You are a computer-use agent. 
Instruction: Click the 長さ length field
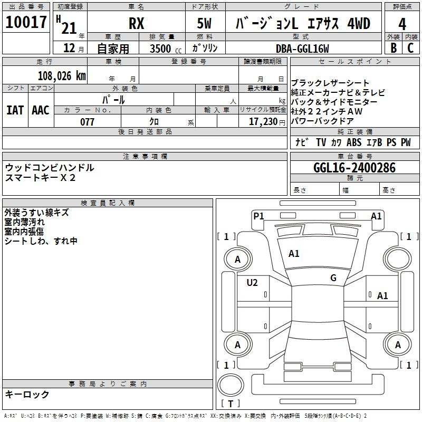[314, 189]
